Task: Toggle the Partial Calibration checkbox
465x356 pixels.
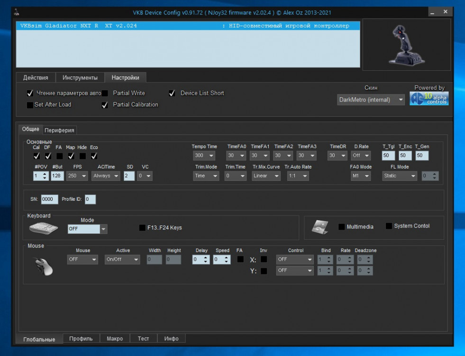Action: click(x=105, y=105)
